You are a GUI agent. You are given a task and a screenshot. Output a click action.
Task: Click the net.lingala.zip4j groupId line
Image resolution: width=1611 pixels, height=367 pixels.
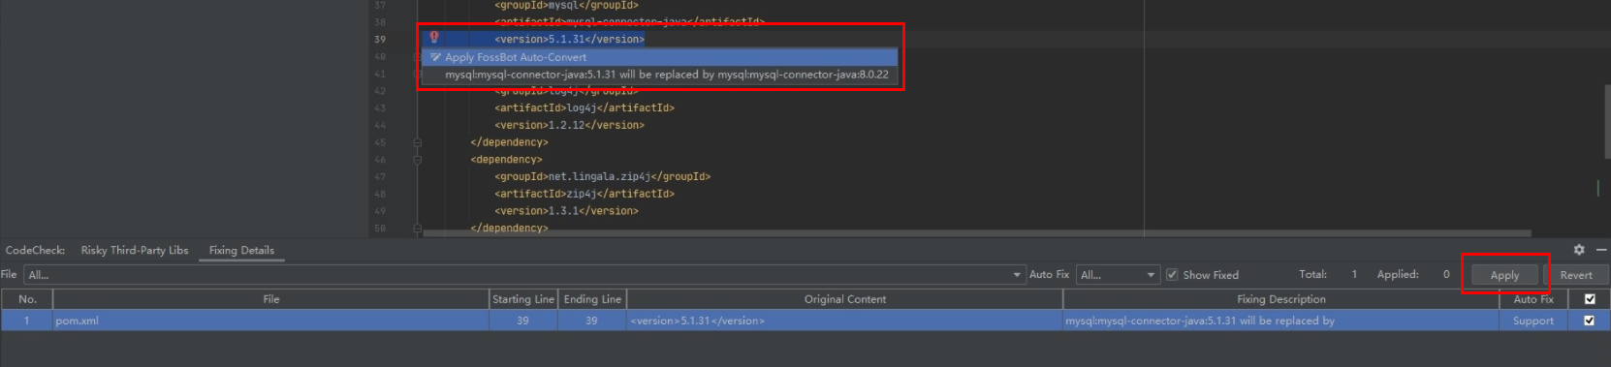pos(602,176)
